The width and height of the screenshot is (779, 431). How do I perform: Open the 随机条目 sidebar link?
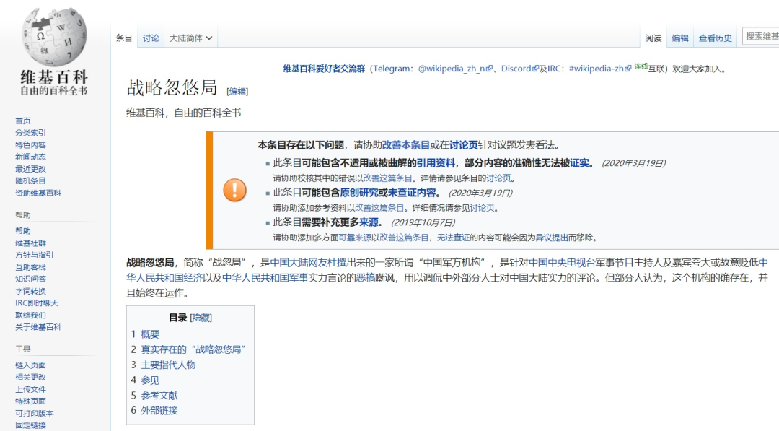click(30, 180)
